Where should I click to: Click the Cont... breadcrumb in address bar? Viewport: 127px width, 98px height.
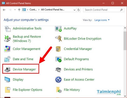(x=33, y=10)
